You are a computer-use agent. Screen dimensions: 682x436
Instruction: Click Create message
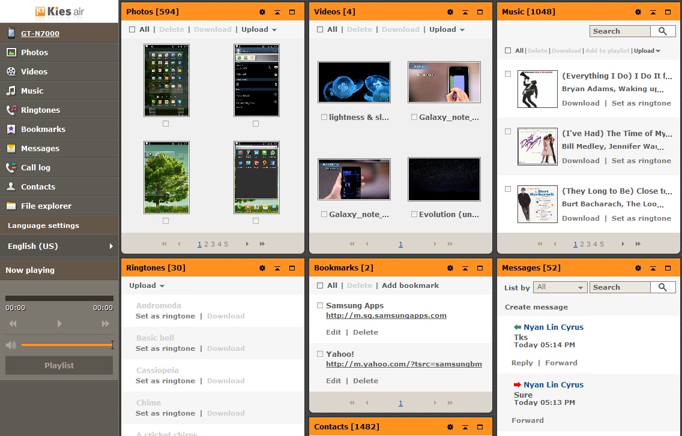[536, 307]
